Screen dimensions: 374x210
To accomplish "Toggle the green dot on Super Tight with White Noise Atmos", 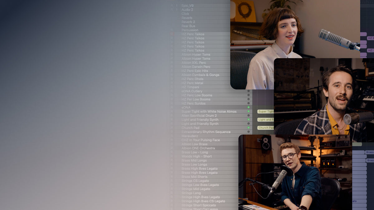I will click(249, 111).
